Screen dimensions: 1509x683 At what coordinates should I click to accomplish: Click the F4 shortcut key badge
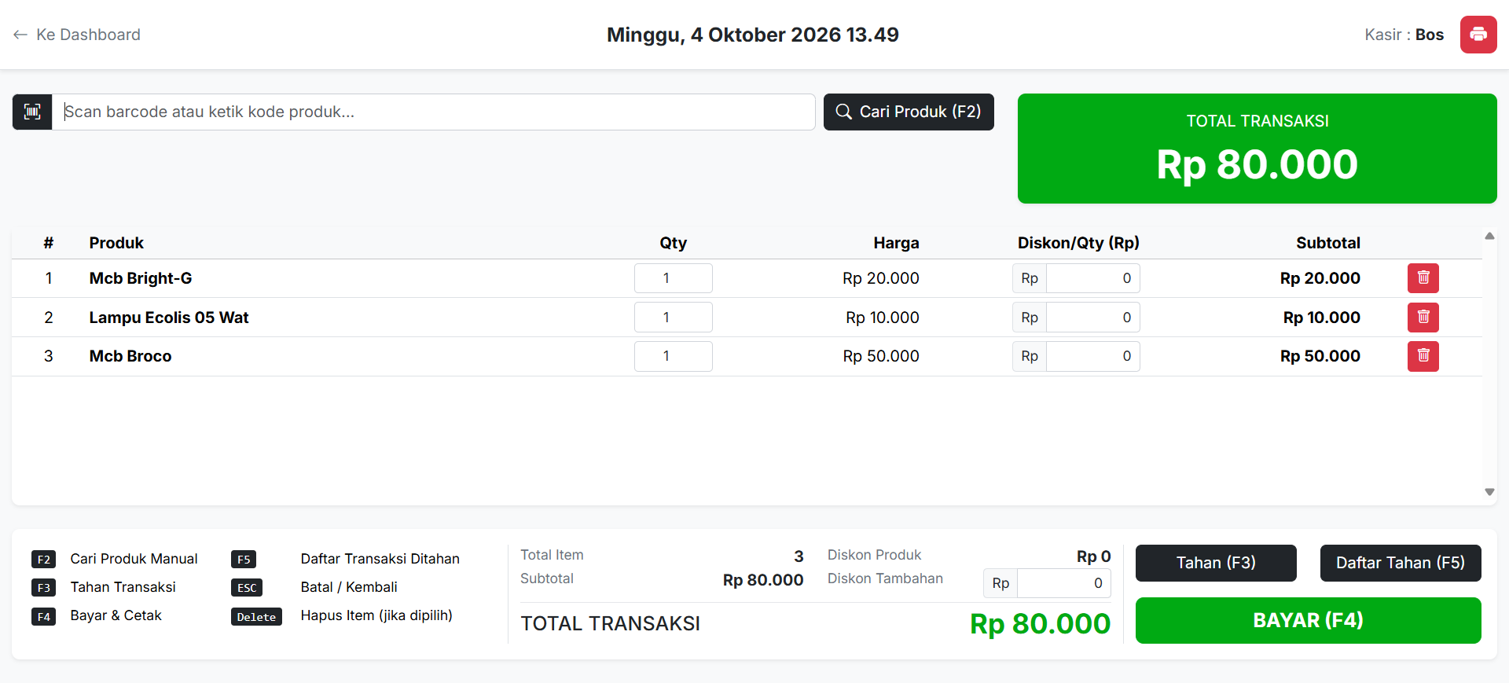[x=44, y=617]
